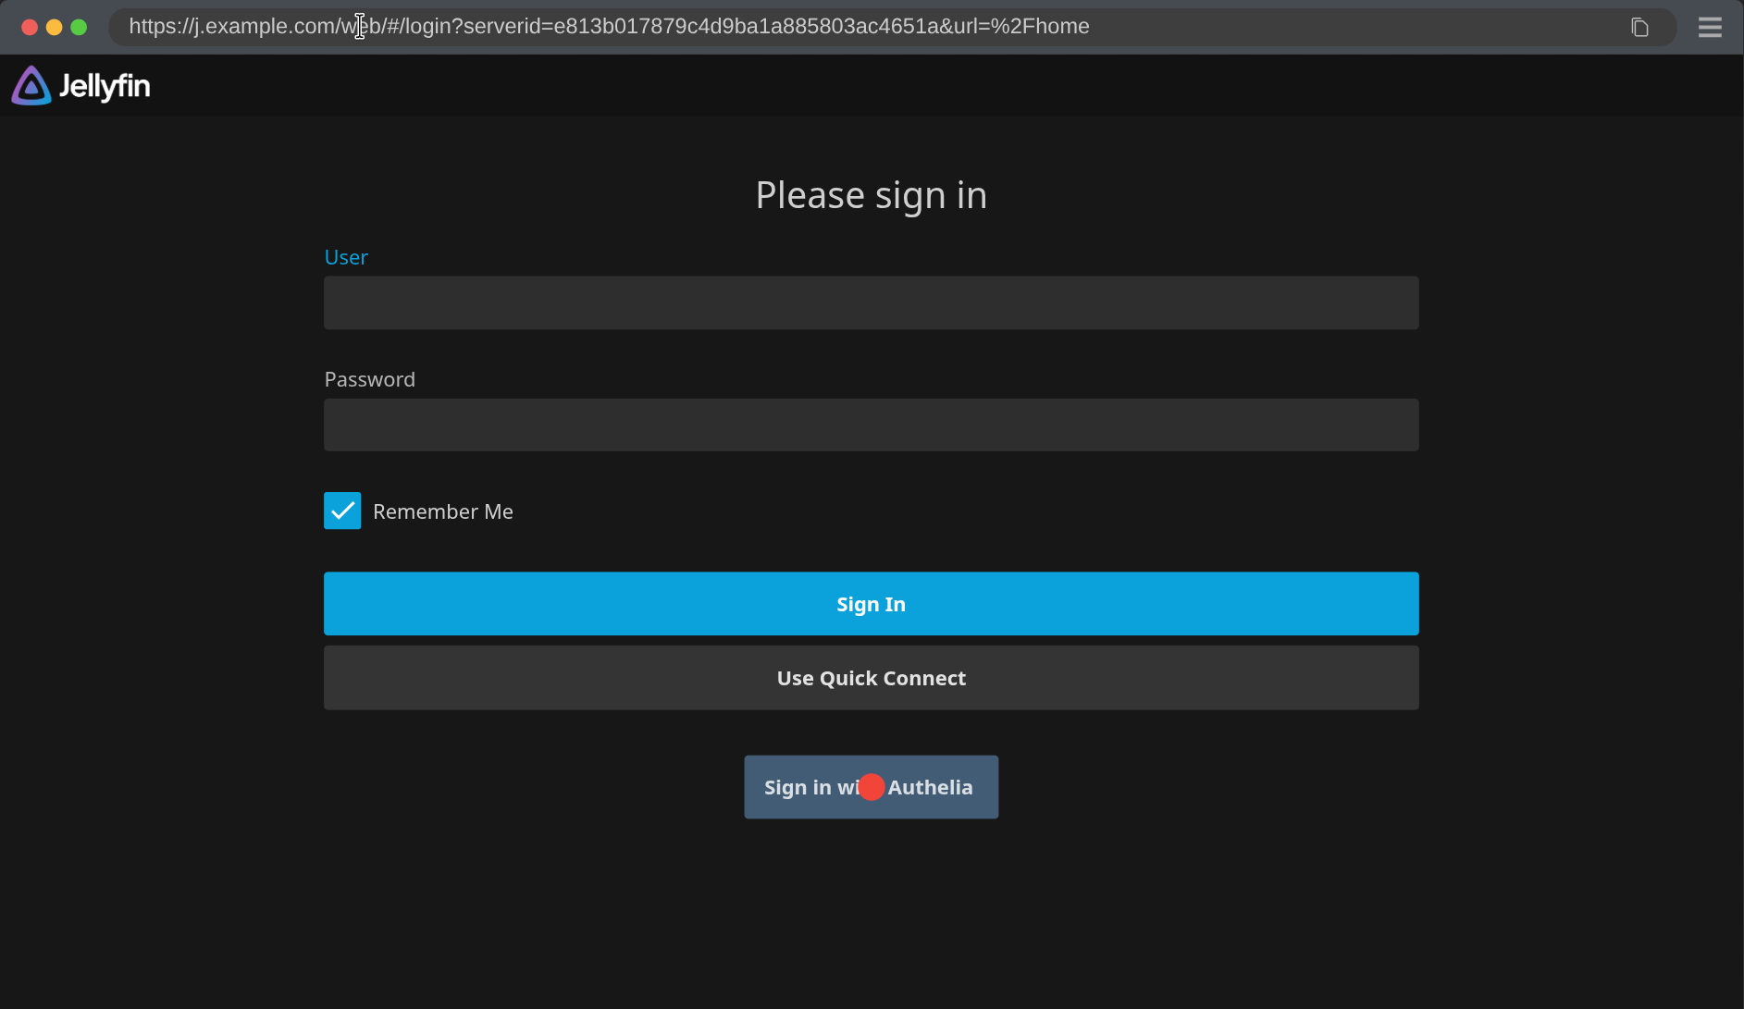Image resolution: width=1744 pixels, height=1009 pixels.
Task: Click the Password field label
Action: [x=370, y=379]
